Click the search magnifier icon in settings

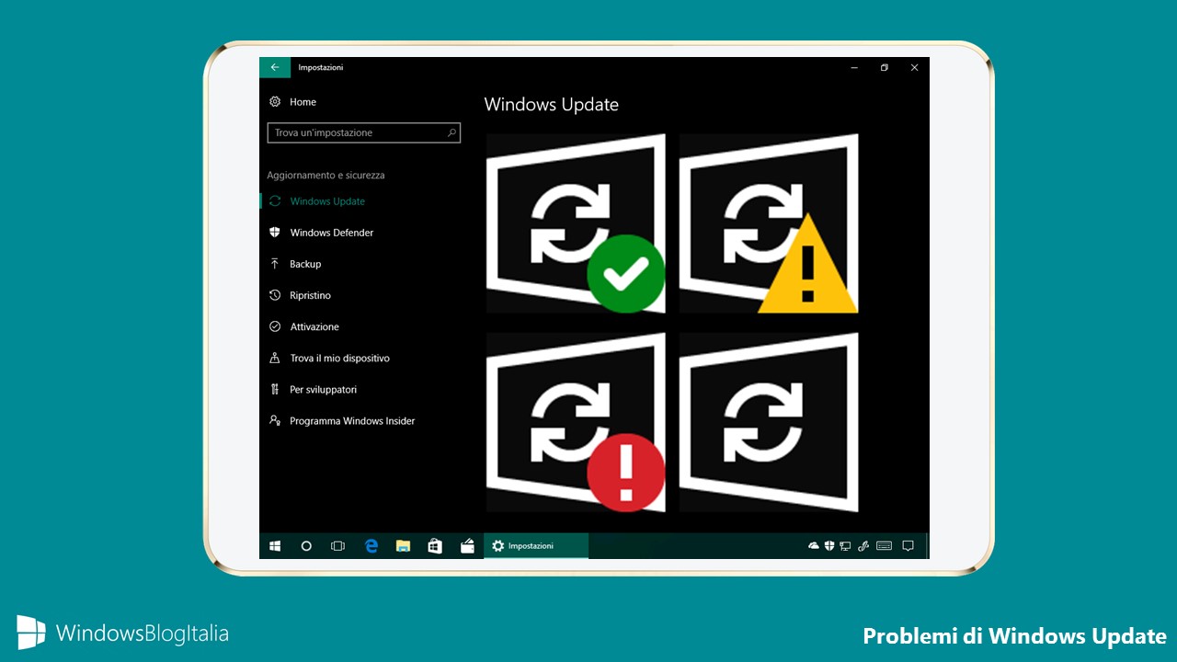(x=451, y=132)
